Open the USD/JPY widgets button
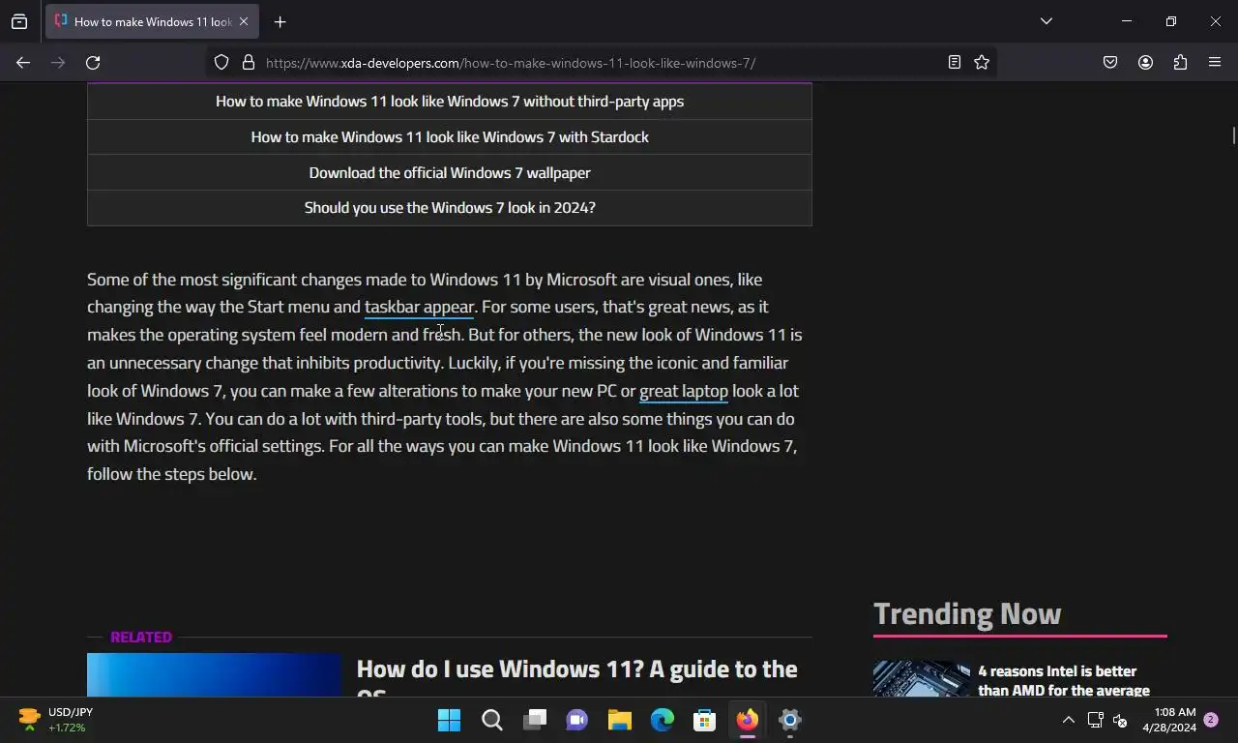This screenshot has width=1238, height=743. coord(55,720)
